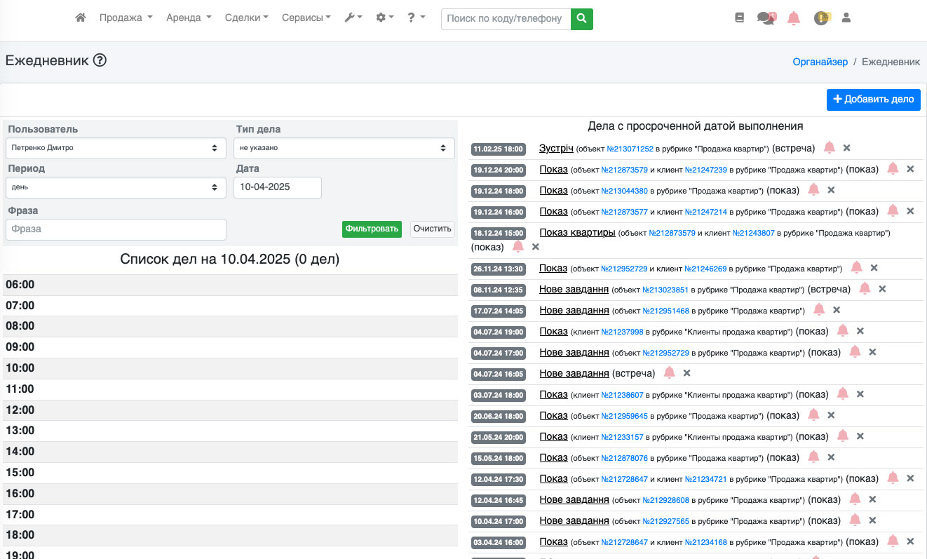Open the chat messages icon
The width and height of the screenshot is (927, 559).
point(766,18)
